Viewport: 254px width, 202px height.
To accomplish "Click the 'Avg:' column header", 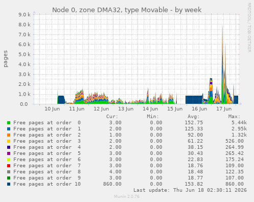I will pyautogui.click(x=194, y=117).
